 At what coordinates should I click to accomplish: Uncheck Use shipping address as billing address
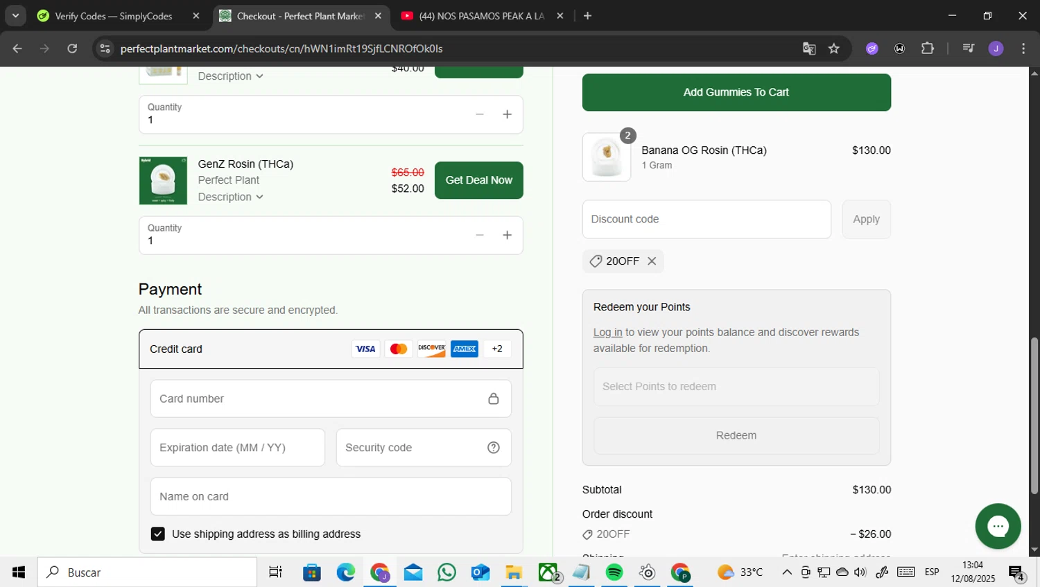(x=158, y=534)
